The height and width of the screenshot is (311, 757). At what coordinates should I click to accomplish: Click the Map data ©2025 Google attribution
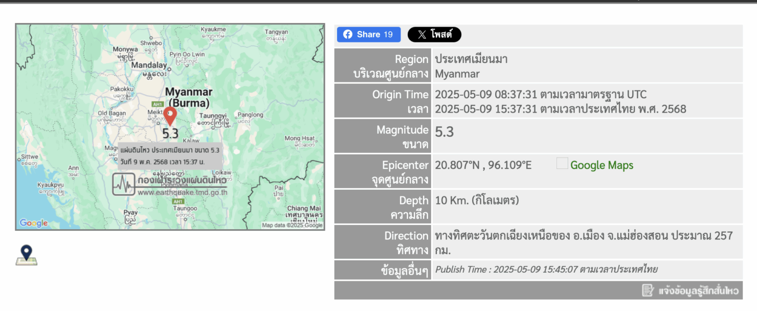pos(292,225)
